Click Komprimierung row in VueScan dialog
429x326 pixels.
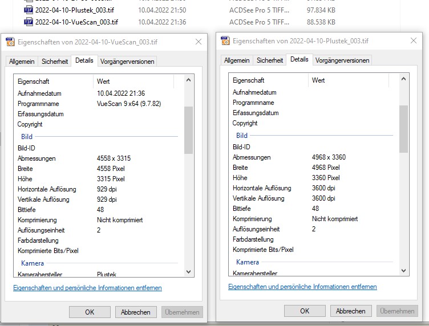99,220
